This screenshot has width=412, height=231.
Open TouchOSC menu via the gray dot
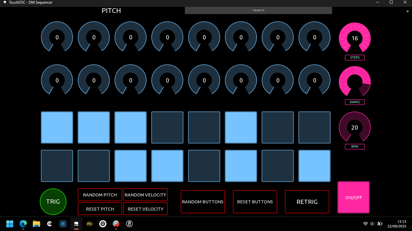point(407,11)
